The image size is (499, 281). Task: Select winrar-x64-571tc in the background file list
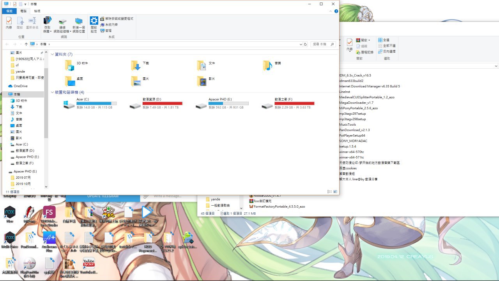[351, 157]
